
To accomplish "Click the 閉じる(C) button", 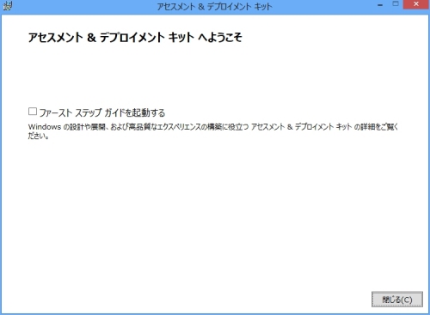I will pyautogui.click(x=397, y=300).
